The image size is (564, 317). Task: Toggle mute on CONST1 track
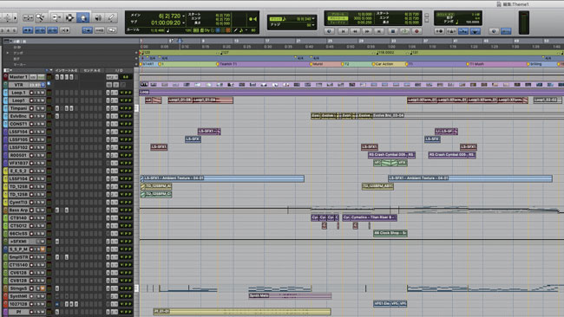coord(43,124)
